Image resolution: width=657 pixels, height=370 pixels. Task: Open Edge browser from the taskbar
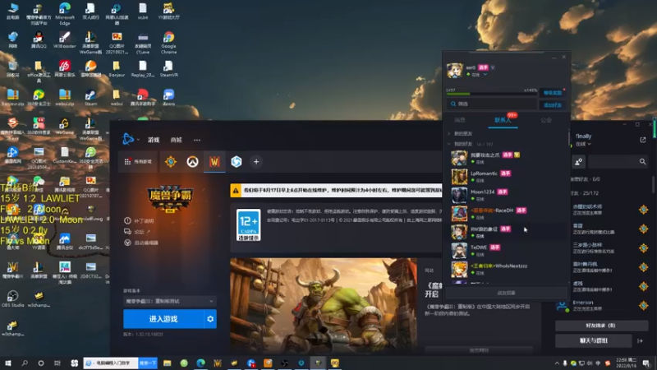[200, 363]
